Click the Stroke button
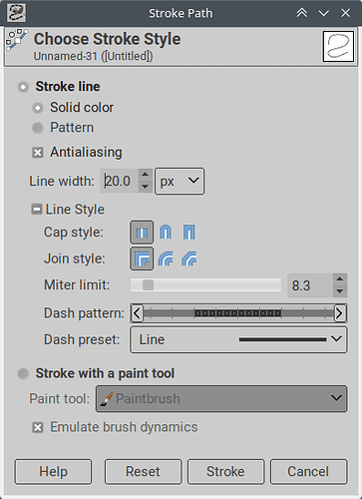Viewport: 362px width, 499px height. click(225, 472)
